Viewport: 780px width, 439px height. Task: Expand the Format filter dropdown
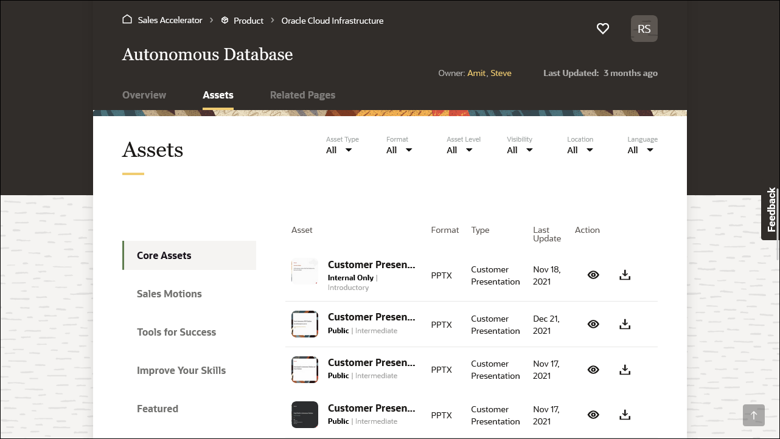pyautogui.click(x=399, y=150)
